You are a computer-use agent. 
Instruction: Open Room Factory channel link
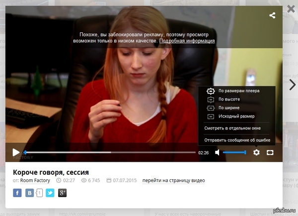pyautogui.click(x=35, y=180)
